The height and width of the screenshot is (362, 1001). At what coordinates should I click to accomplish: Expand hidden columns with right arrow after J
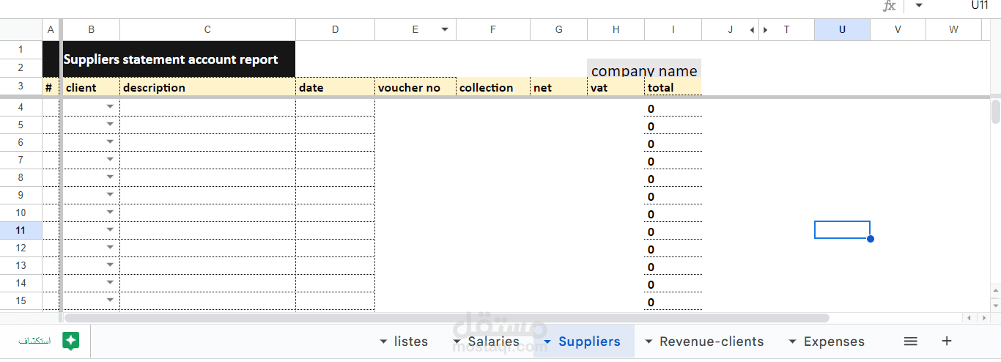coord(766,30)
